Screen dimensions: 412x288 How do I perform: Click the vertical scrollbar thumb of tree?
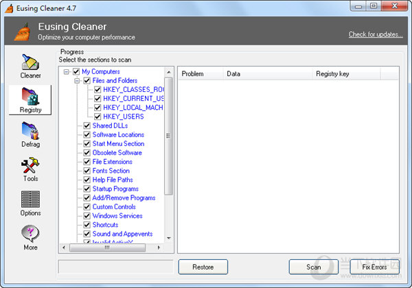click(168, 136)
